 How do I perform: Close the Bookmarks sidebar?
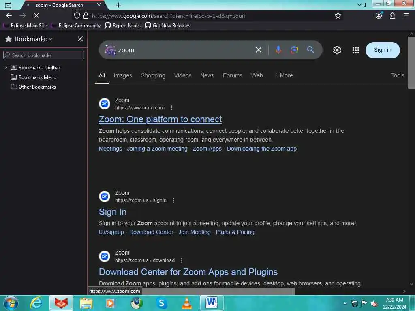tap(80, 39)
